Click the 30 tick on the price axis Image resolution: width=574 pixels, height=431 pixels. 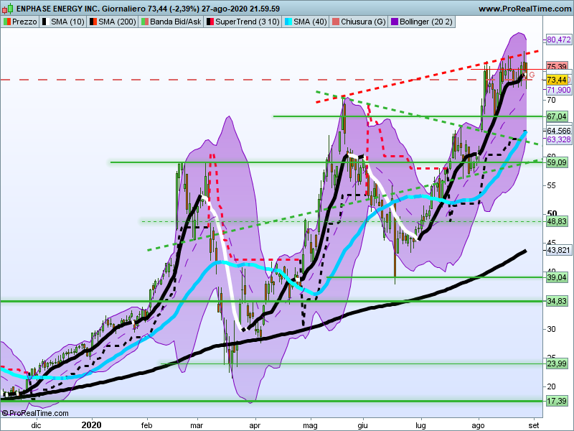(x=551, y=329)
